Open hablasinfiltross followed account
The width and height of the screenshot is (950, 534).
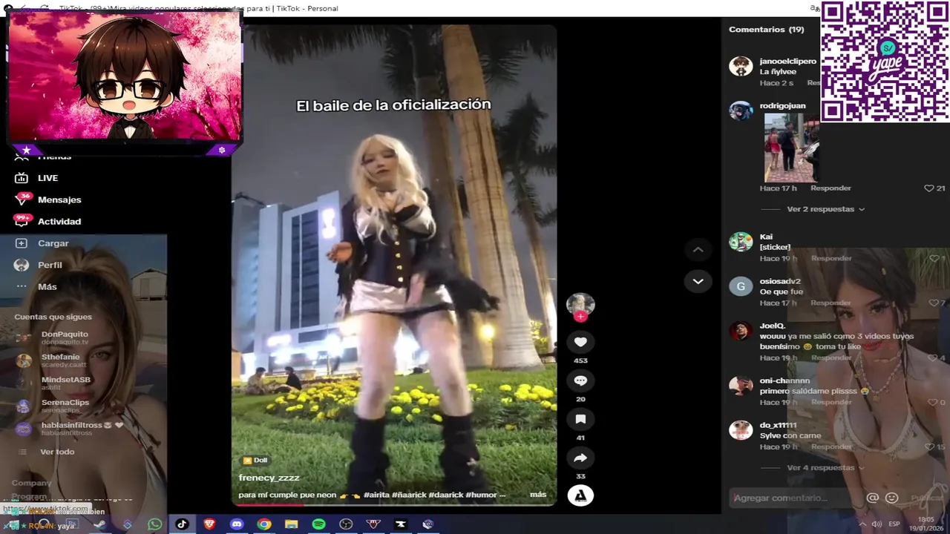click(x=82, y=429)
